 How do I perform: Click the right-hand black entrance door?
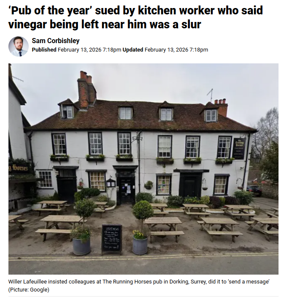click(190, 185)
